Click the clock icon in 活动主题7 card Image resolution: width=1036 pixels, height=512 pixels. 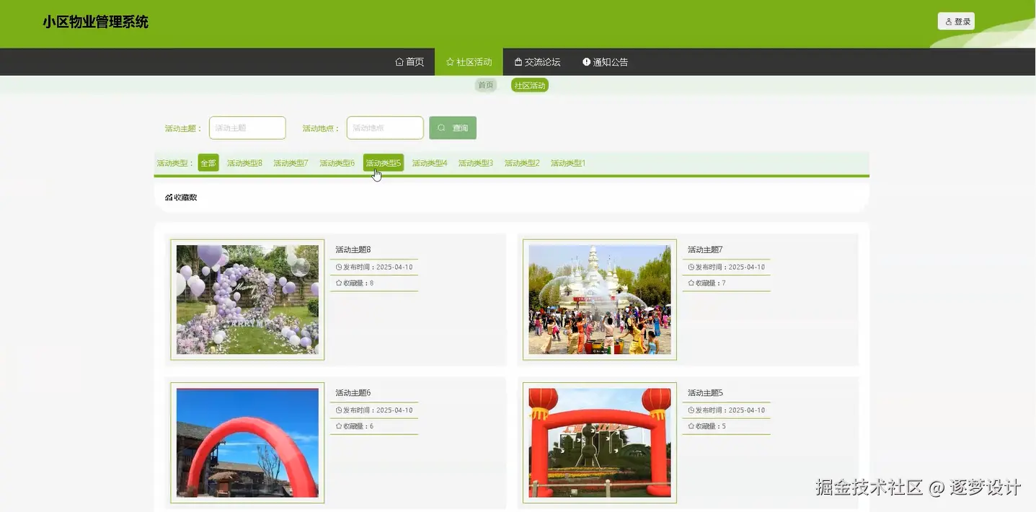[x=691, y=267]
